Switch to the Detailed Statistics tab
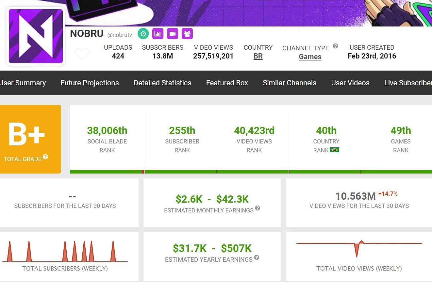Viewport: 432px width, 283px height. pyautogui.click(x=162, y=83)
